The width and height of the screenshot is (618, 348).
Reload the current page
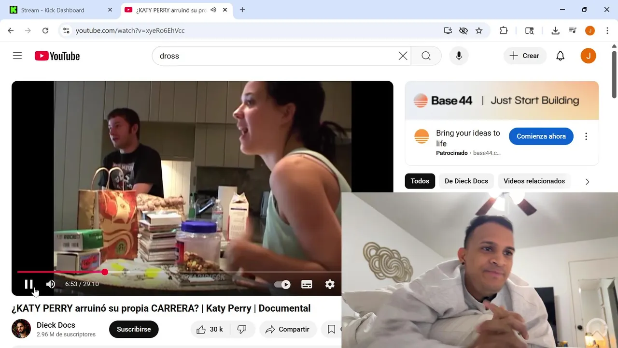[x=45, y=30]
